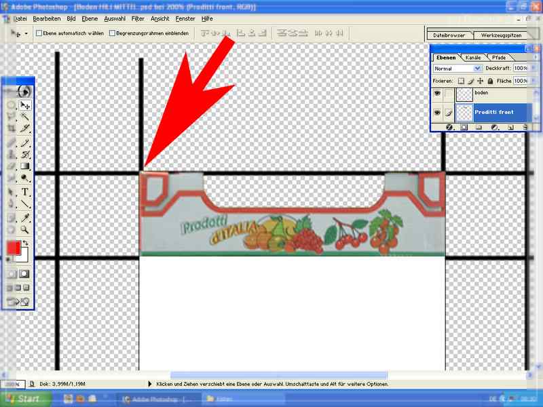This screenshot has height=407, width=543.
Task: Open the Move tool preset picker
Action: click(x=26, y=33)
